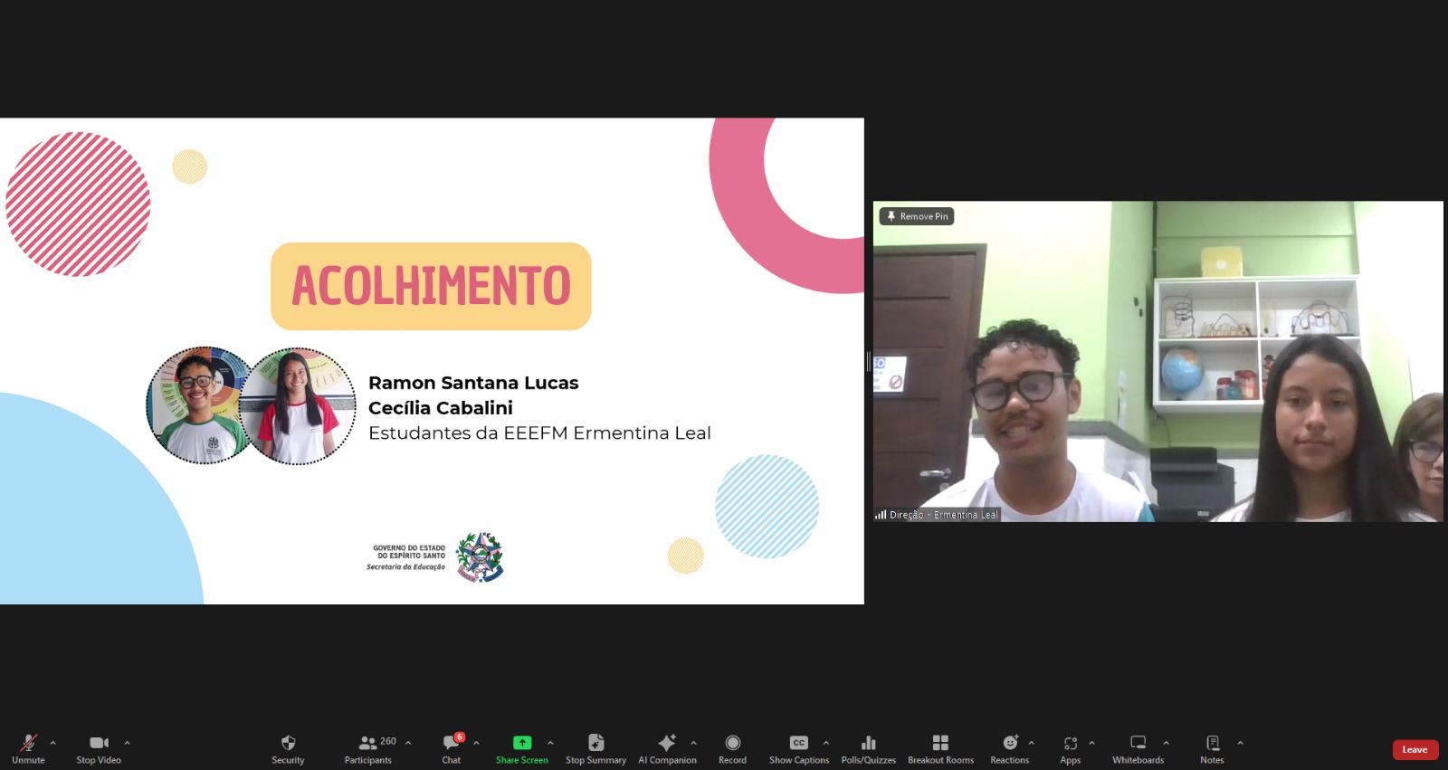Image resolution: width=1448 pixels, height=770 pixels.
Task: Click the signal bars icon beside Direção label
Action: pyautogui.click(x=881, y=515)
